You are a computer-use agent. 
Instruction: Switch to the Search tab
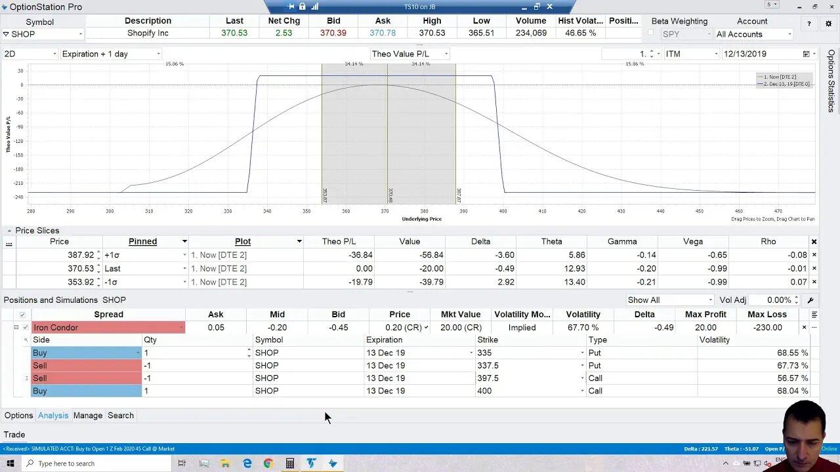121,416
